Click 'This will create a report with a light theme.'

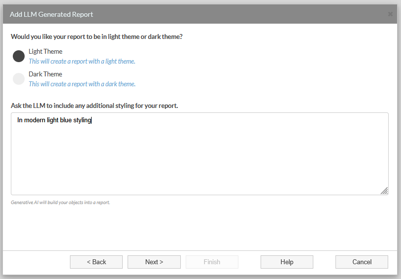coord(82,62)
